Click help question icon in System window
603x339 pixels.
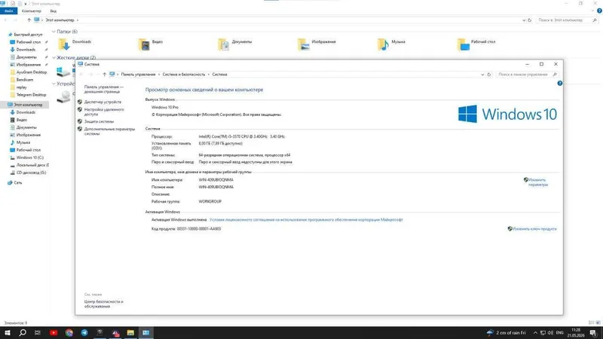tap(559, 84)
